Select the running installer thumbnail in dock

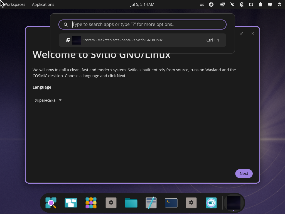[x=234, y=203]
